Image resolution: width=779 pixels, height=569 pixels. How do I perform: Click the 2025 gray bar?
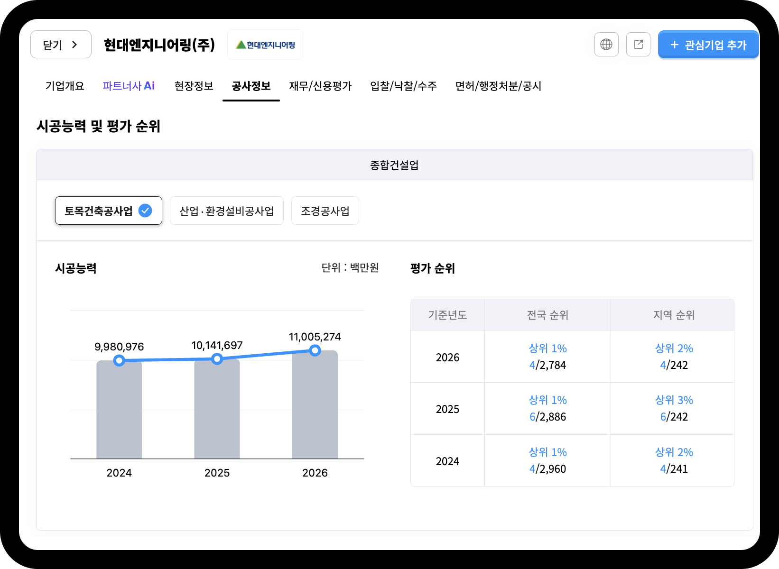point(217,409)
